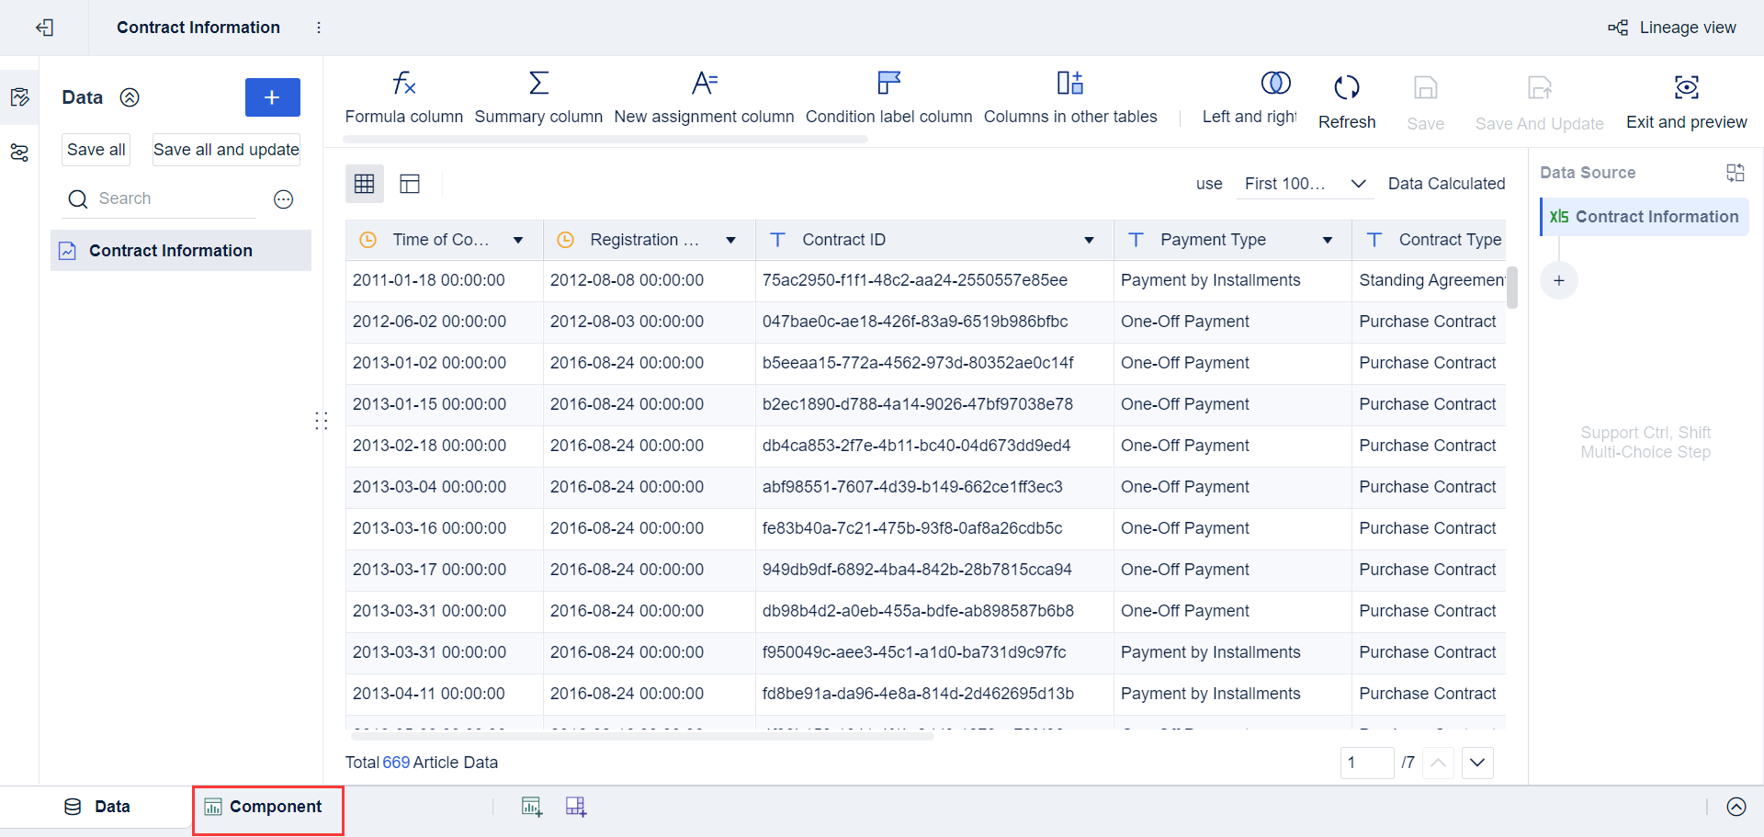This screenshot has width=1764, height=837.
Task: Open the First 100 rows dropdown
Action: (1304, 184)
